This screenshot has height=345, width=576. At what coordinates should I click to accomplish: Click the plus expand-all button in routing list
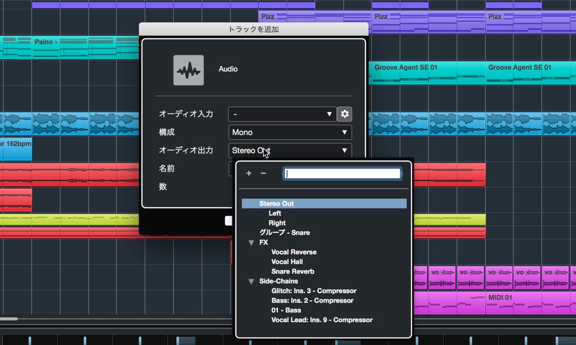[x=249, y=173]
